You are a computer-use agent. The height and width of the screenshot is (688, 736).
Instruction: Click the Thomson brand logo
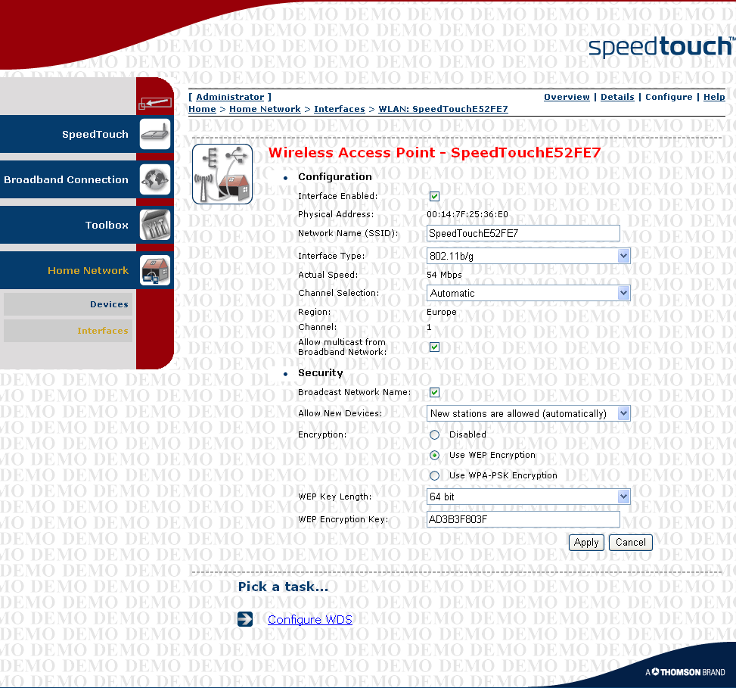pyautogui.click(x=685, y=672)
